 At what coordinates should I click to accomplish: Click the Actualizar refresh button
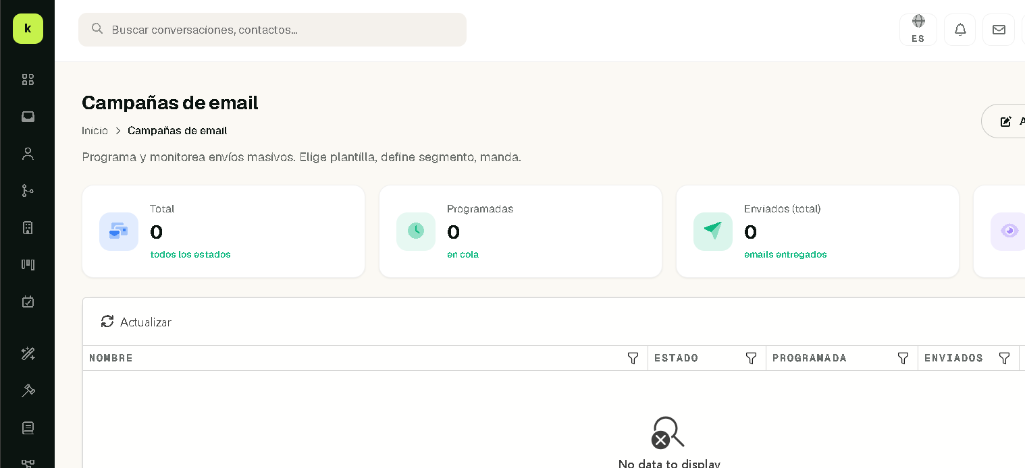point(136,322)
